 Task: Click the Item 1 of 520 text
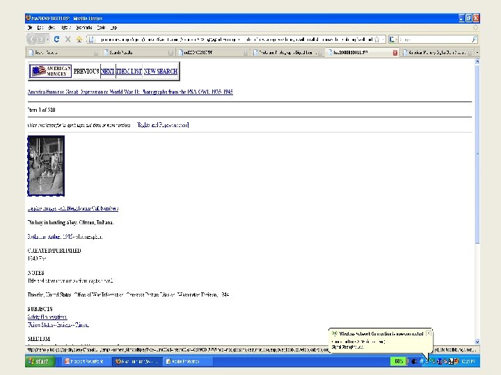point(41,110)
